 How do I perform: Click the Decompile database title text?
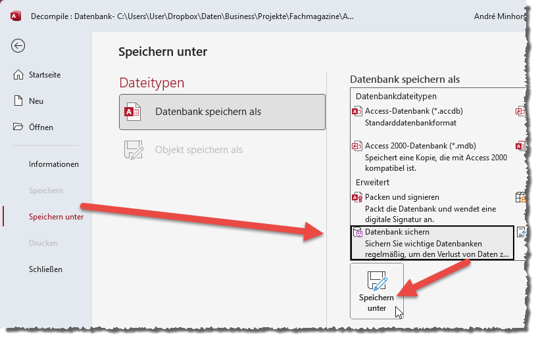click(192, 16)
